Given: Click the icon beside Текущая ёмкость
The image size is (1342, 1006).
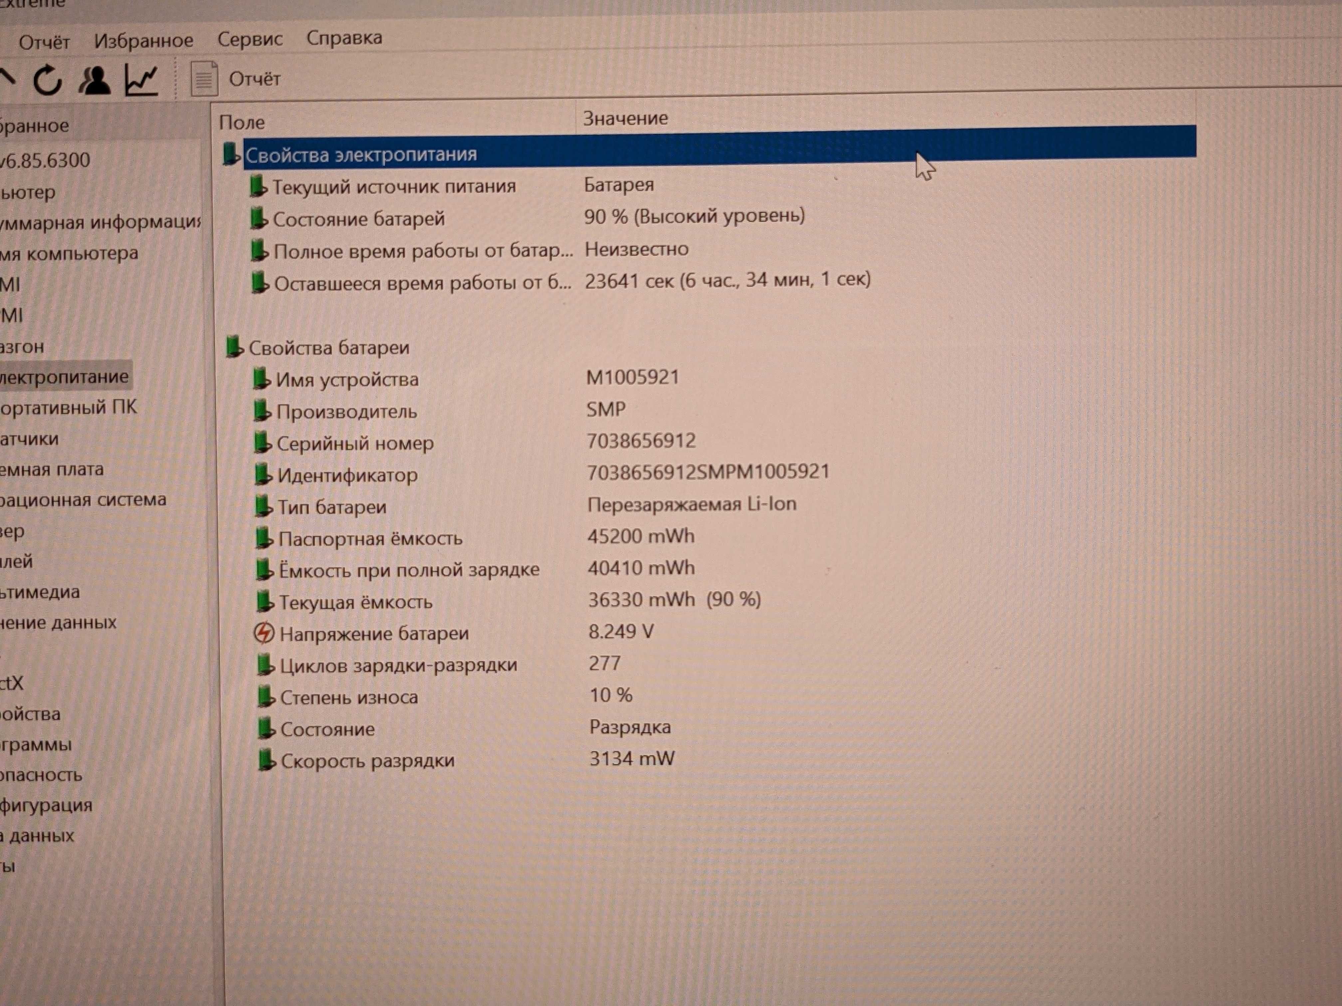Looking at the screenshot, I should coord(265,602).
